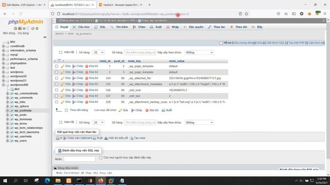Enable Hồ sơ profiling checkbox
The width and height of the screenshot is (330, 185).
coord(221,43)
